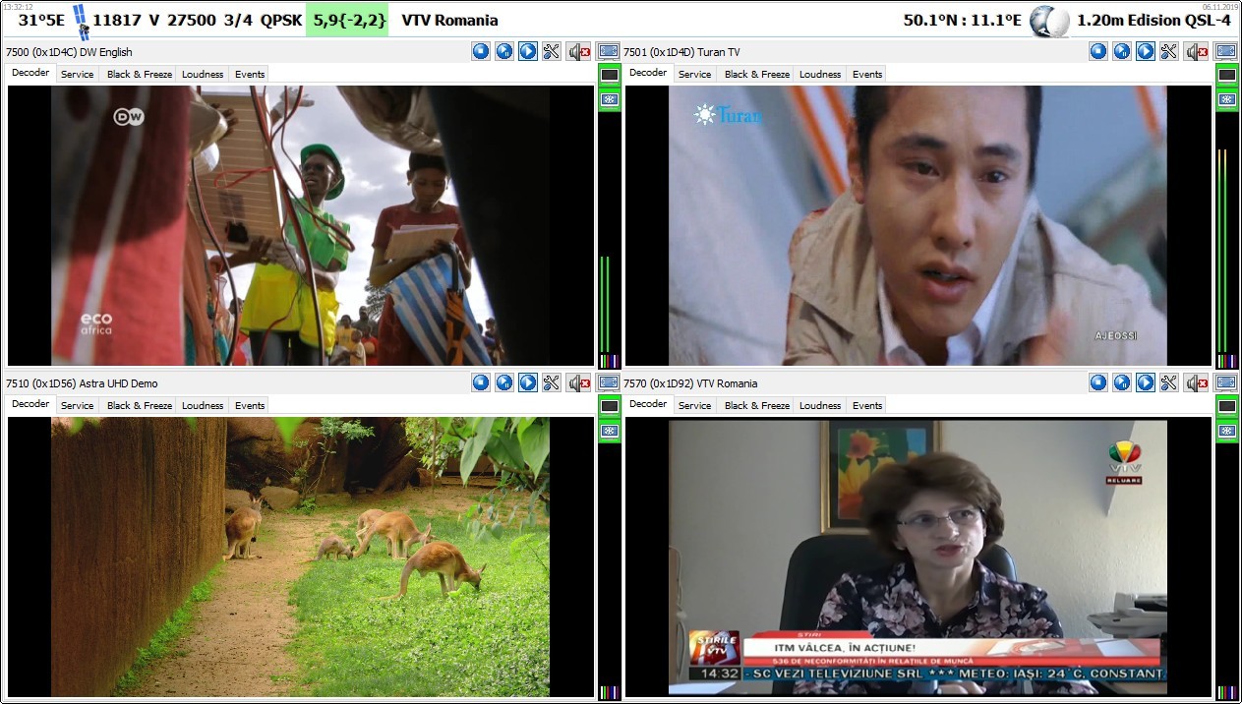Screen dimensions: 1242x704
Task: Open wrench settings icon for DW English
Action: coord(552,51)
